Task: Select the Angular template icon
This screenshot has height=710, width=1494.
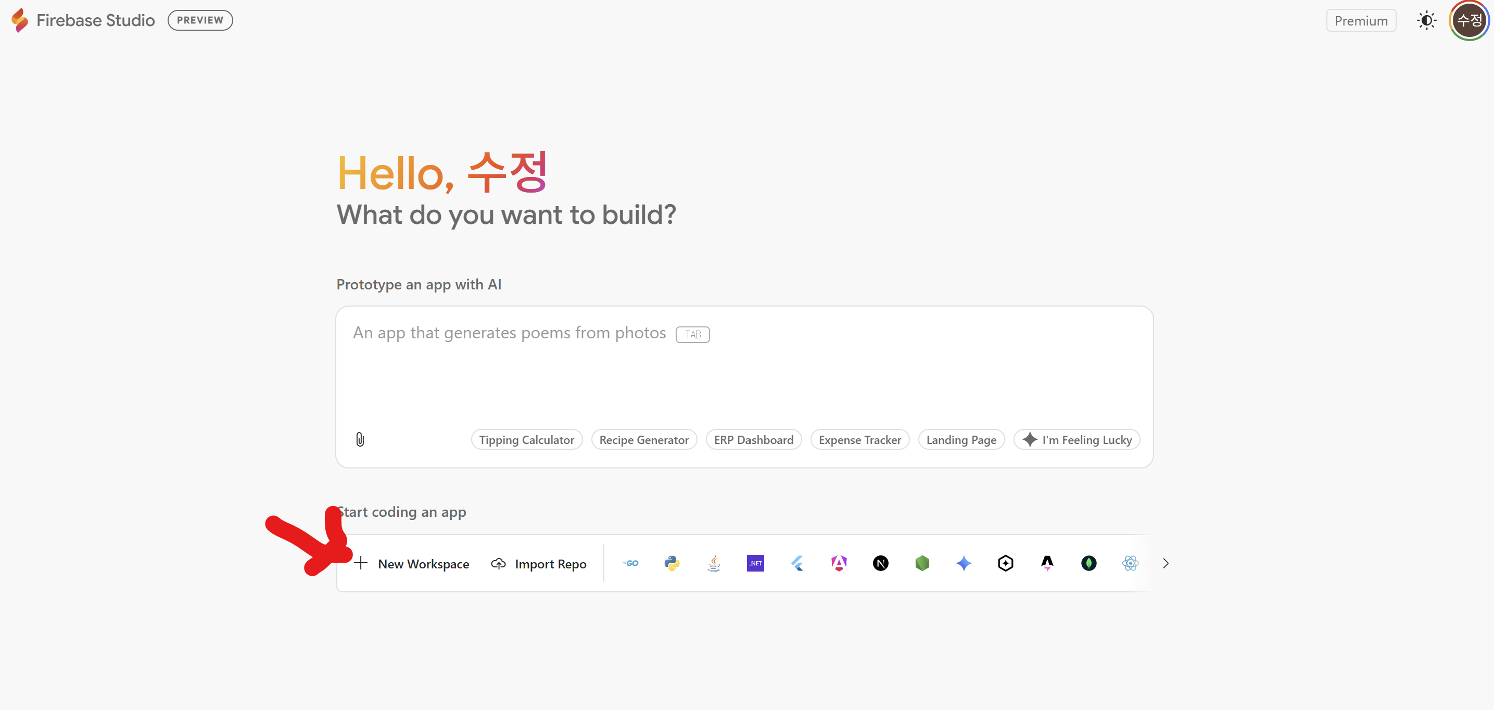Action: pyautogui.click(x=839, y=563)
